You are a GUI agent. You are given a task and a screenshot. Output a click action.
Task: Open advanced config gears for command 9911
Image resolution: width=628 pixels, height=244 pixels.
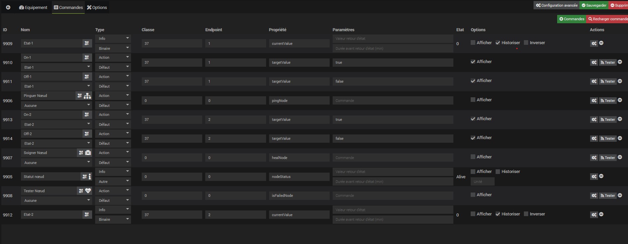pyautogui.click(x=594, y=81)
